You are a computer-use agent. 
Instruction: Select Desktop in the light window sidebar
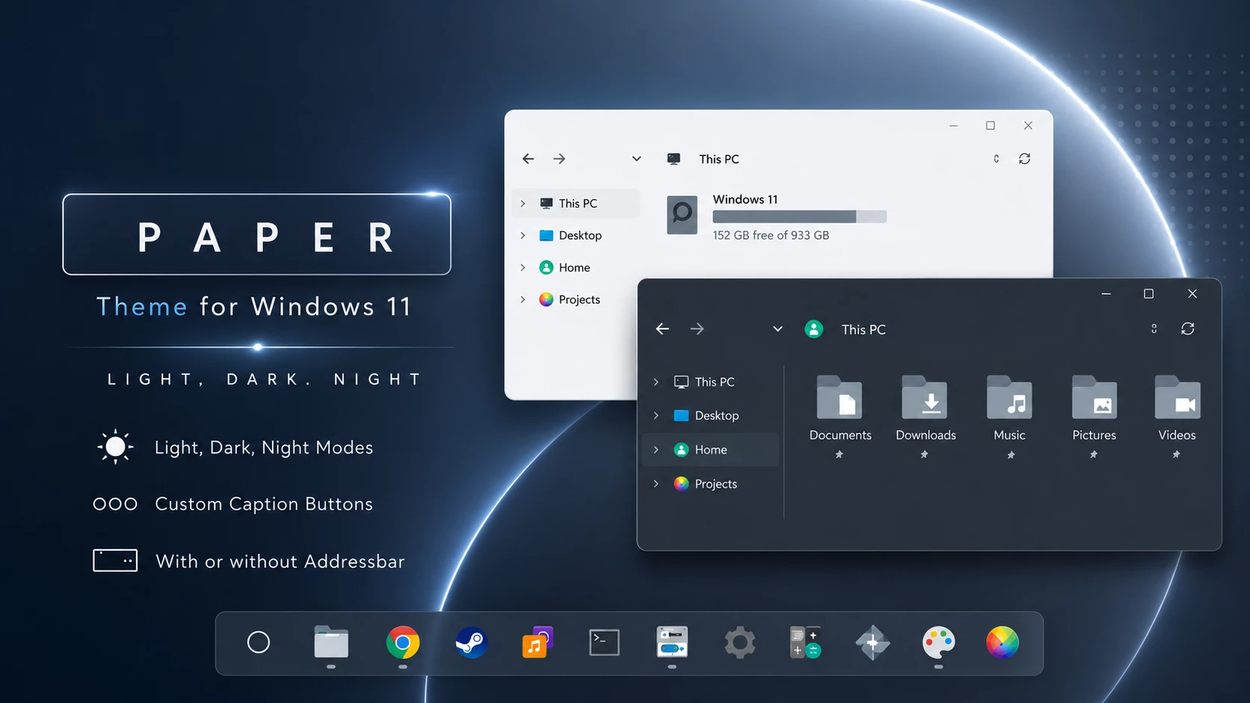click(576, 235)
